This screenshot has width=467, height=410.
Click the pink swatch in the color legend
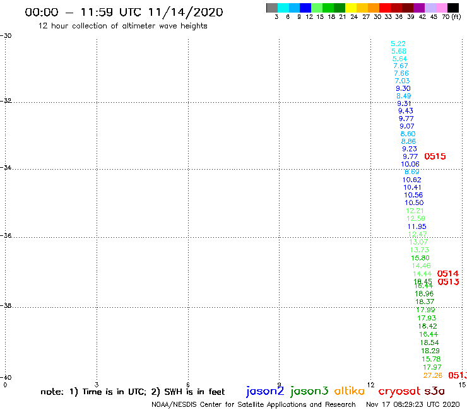coord(442,8)
